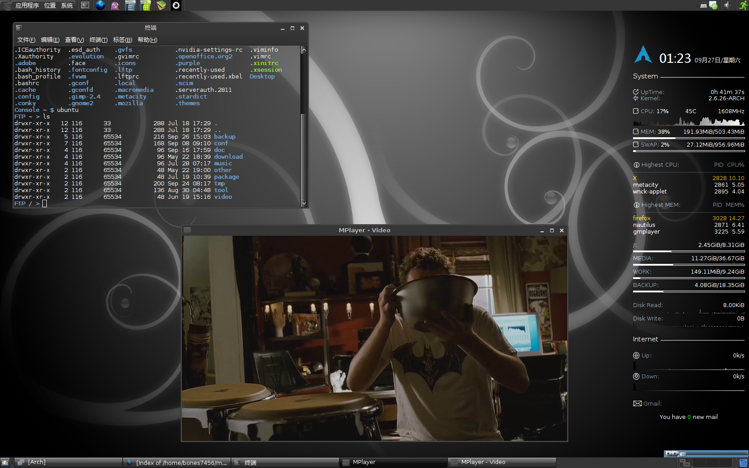This screenshot has height=468, width=749.
Task: Click the Up network speed icon
Action: (x=636, y=355)
